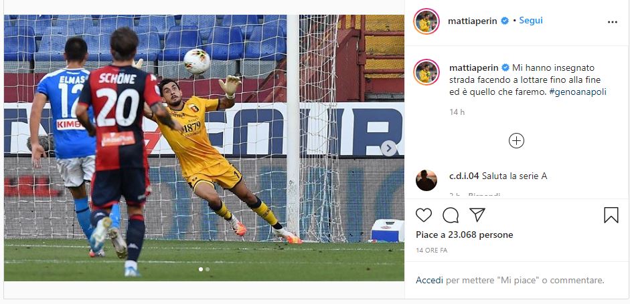View c.d.i.04 profile picture

tap(426, 180)
